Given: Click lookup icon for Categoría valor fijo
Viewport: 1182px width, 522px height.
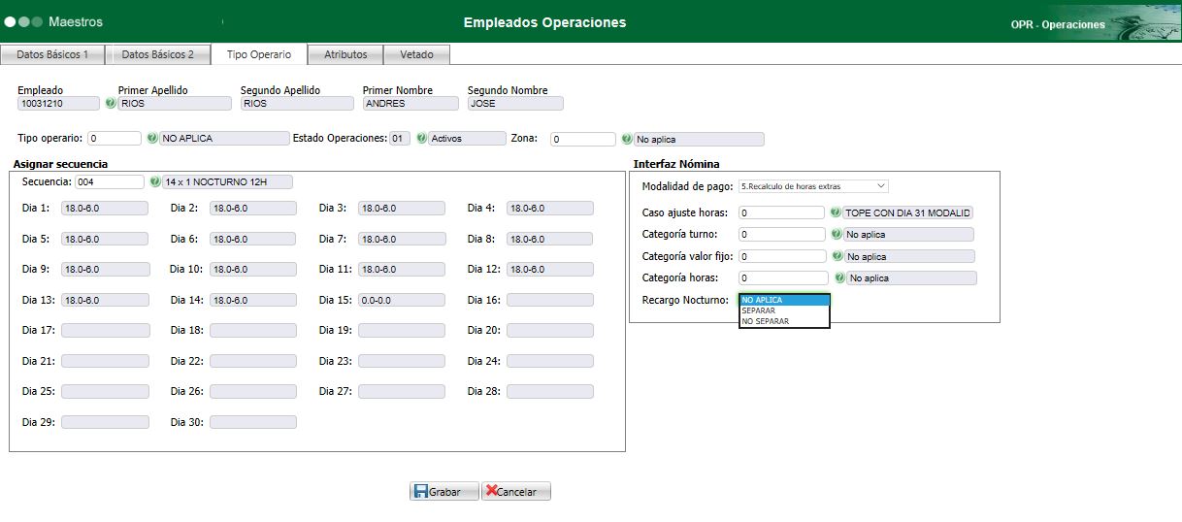Looking at the screenshot, I should point(837,256).
